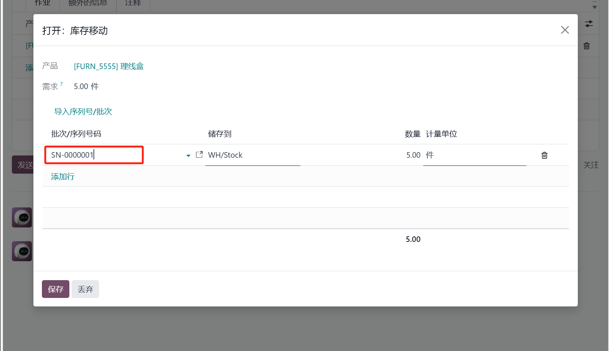Click 导入序列号/批次 link

click(83, 112)
